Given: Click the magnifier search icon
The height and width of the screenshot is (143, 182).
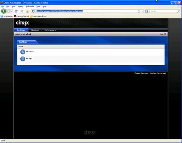Looking at the screenshot, I should 179,11.
